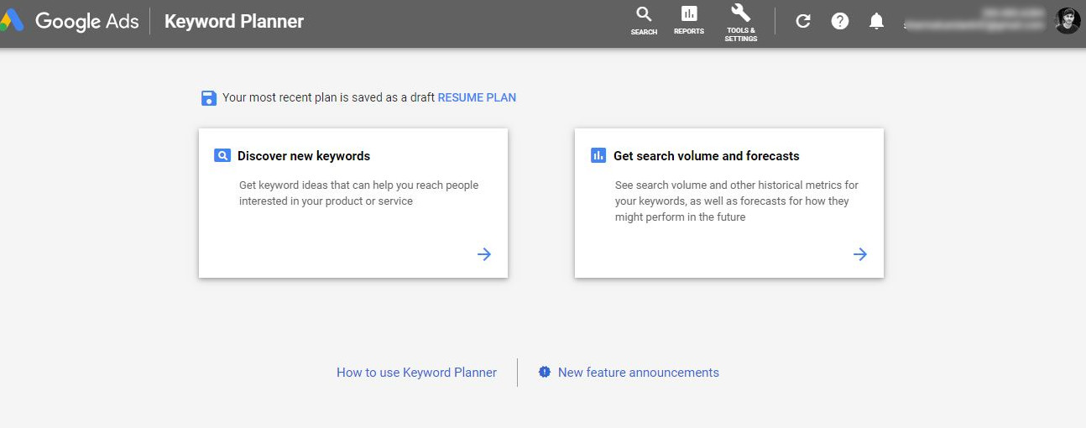
Task: Click the saved draft disk icon
Action: [x=209, y=98]
